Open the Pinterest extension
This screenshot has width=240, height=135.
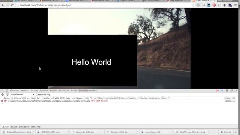[x=214, y=5]
